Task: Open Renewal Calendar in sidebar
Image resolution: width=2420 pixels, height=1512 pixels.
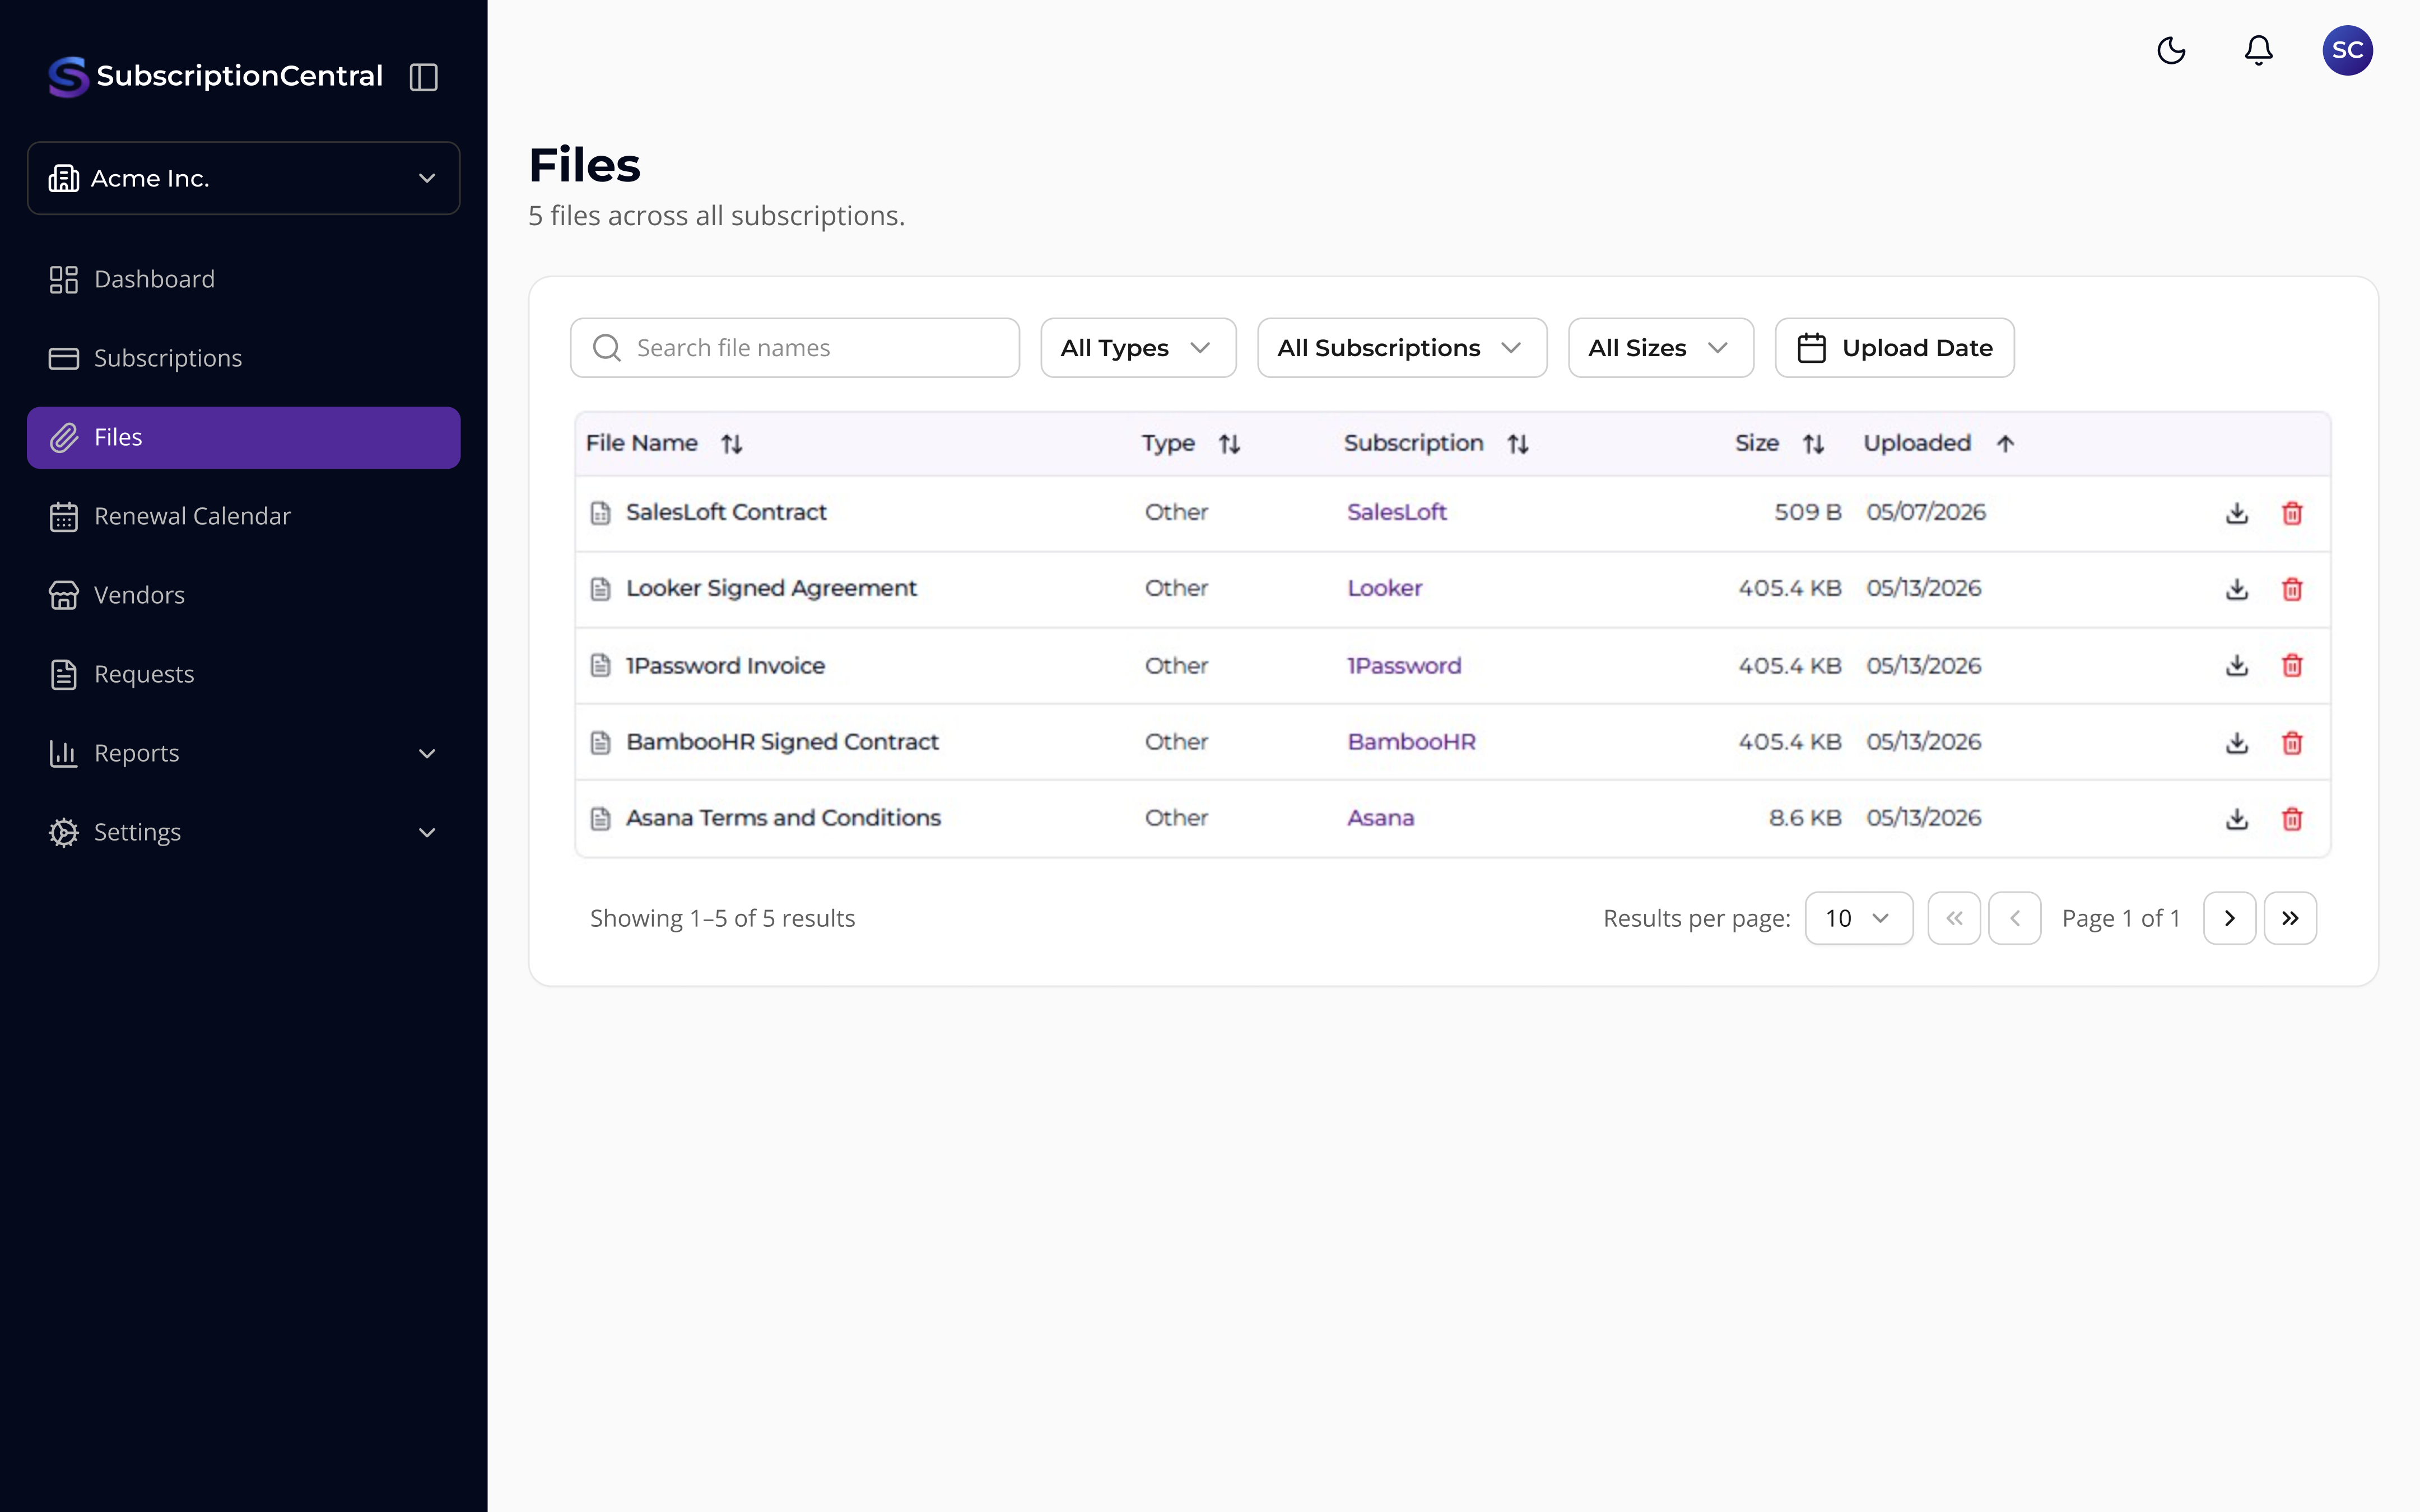Action: tap(243, 516)
